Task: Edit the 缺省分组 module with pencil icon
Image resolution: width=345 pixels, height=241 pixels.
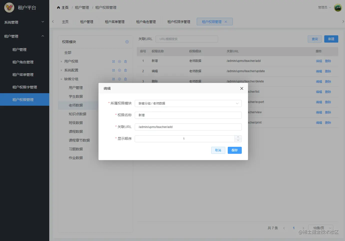Action: [x=113, y=79]
